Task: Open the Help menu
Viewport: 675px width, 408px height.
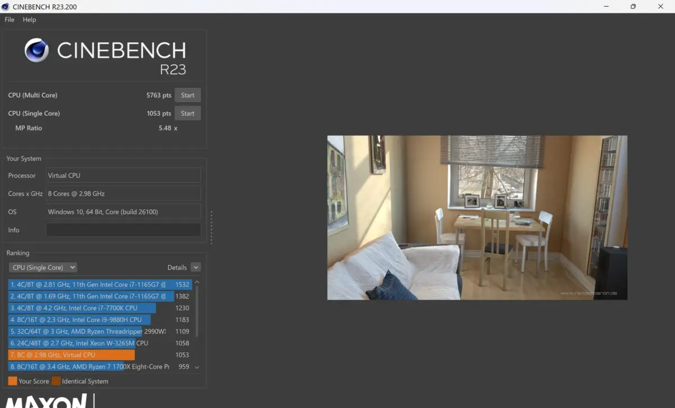Action: click(29, 20)
